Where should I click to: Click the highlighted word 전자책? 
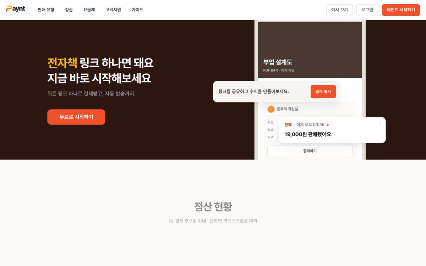click(x=62, y=62)
